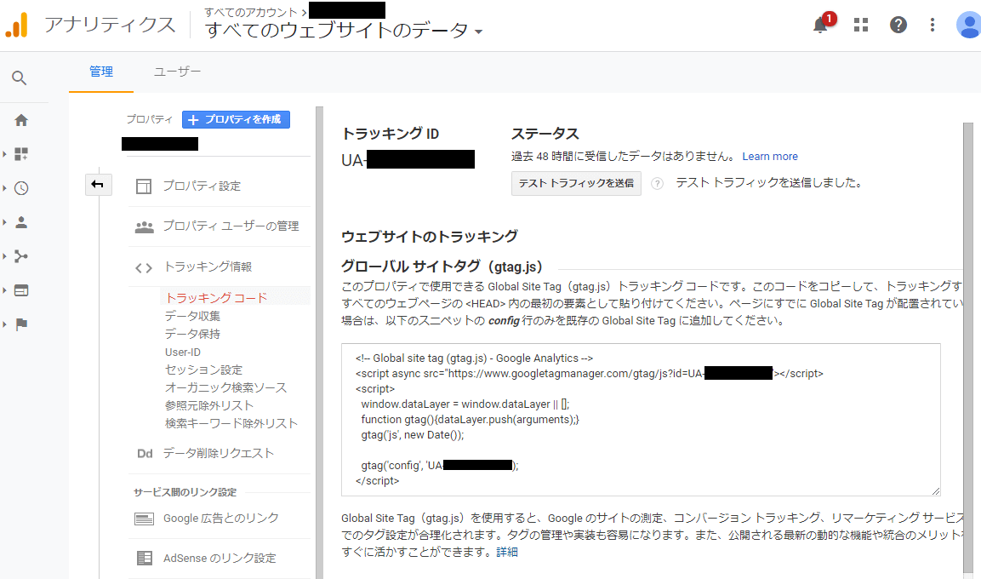981x579 pixels.
Task: Click the トラッキング ID heading
Action: [390, 134]
